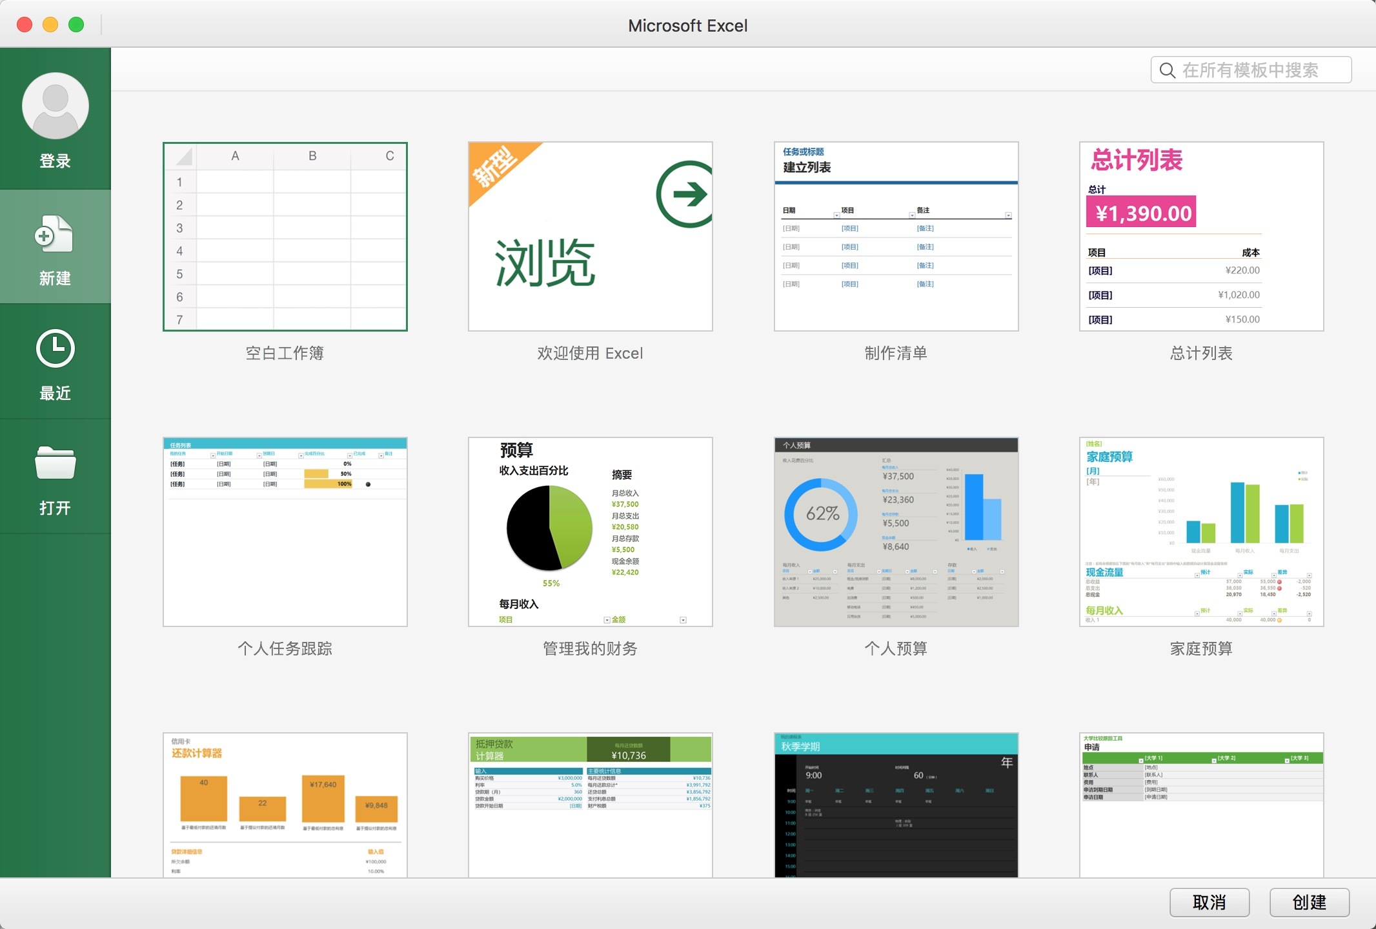Open the 抵押贷款计算器 template
Viewport: 1376px width, 929px height.
[589, 806]
